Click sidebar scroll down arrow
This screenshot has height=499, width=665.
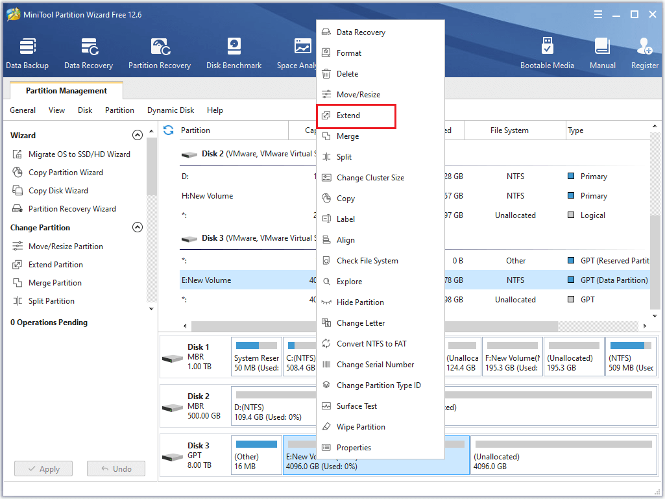(151, 309)
